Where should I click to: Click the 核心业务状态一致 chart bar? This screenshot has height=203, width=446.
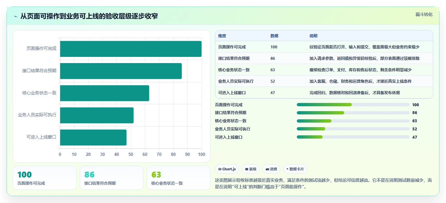pyautogui.click(x=104, y=93)
